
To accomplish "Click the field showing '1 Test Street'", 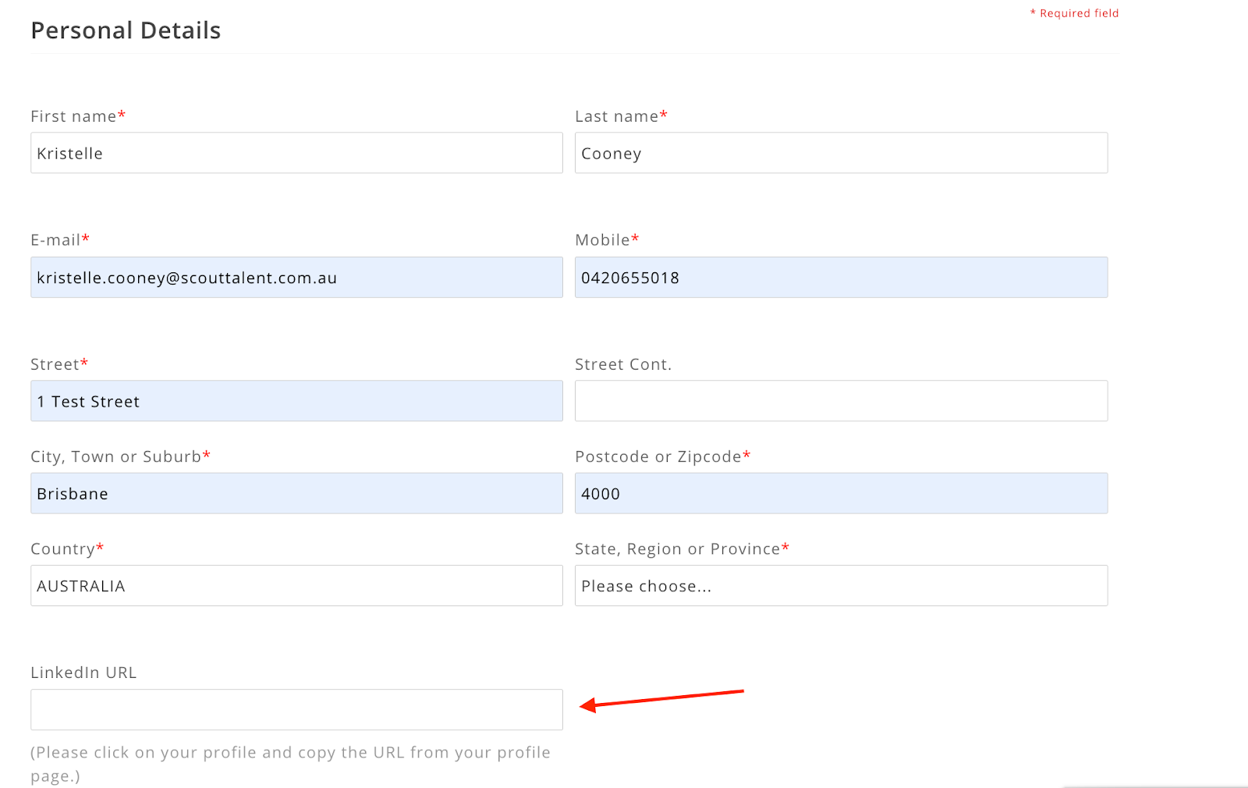I will coord(296,400).
